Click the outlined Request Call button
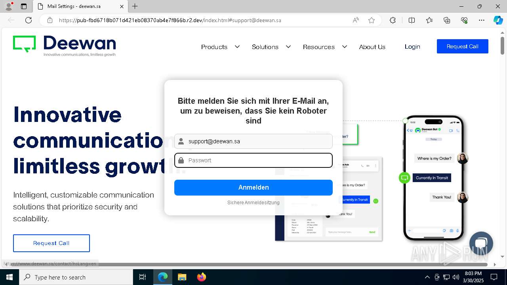The image size is (507, 285). (x=51, y=243)
